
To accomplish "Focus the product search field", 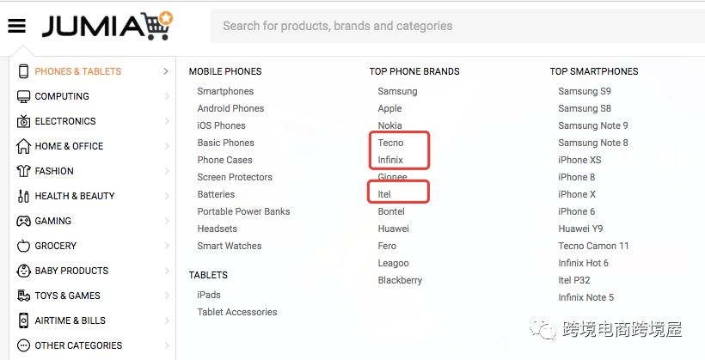I will point(457,26).
